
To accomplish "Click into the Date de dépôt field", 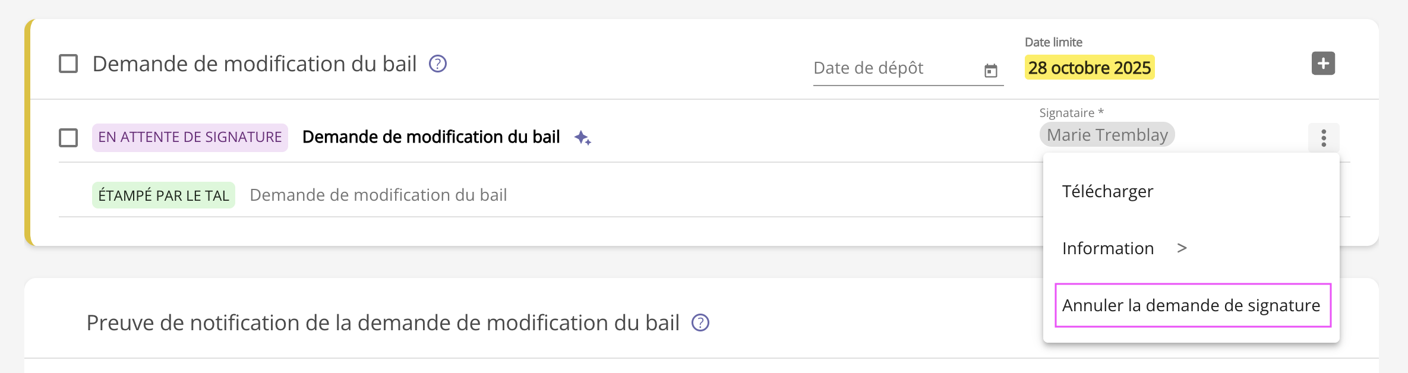I will pyautogui.click(x=891, y=68).
